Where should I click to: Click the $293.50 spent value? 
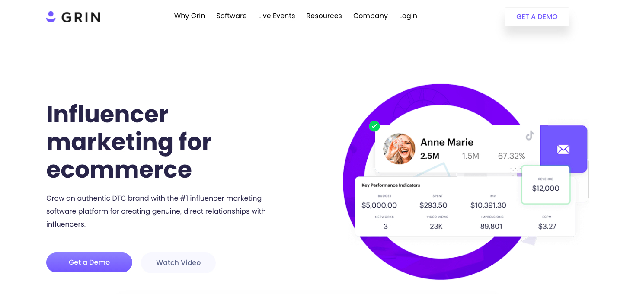coord(433,205)
